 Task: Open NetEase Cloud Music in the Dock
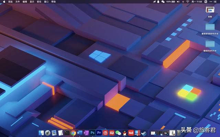(x=106, y=133)
